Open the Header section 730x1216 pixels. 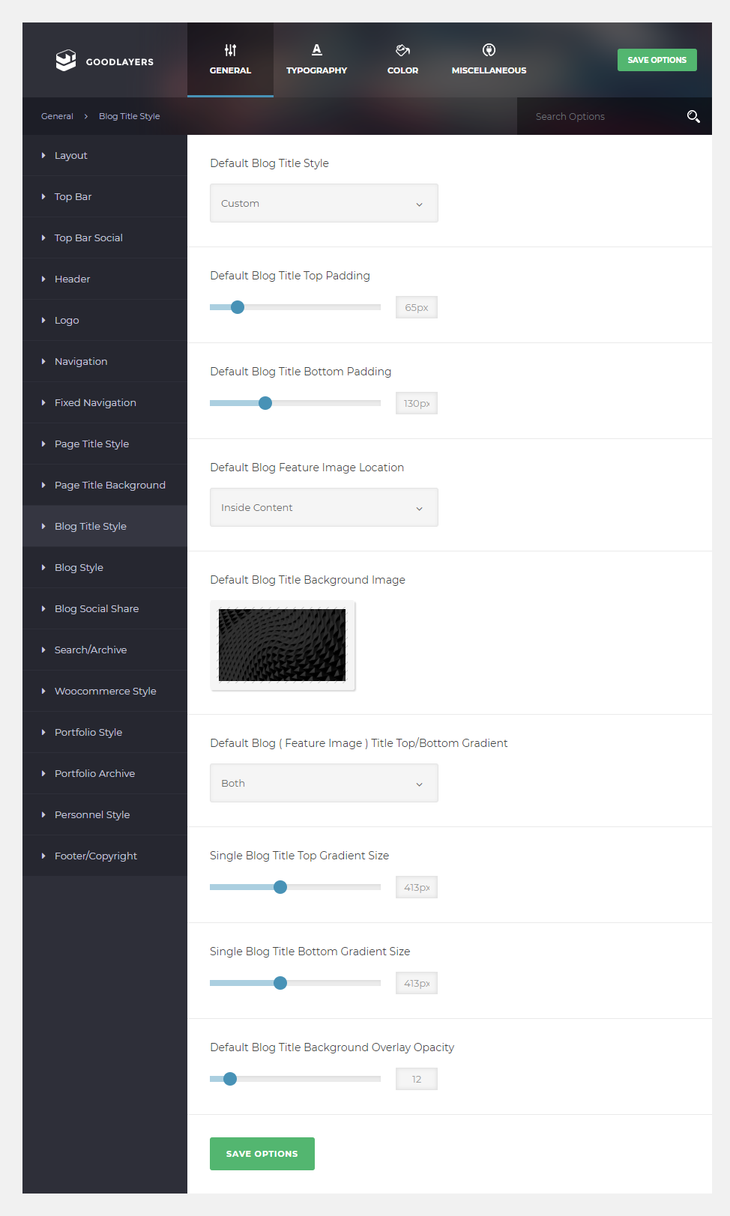[x=105, y=279]
